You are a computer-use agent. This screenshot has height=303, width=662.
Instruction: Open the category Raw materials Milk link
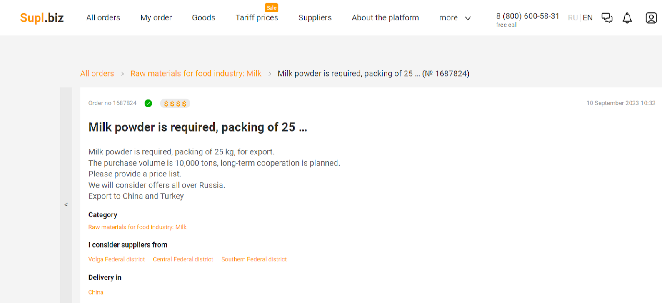coord(137,227)
